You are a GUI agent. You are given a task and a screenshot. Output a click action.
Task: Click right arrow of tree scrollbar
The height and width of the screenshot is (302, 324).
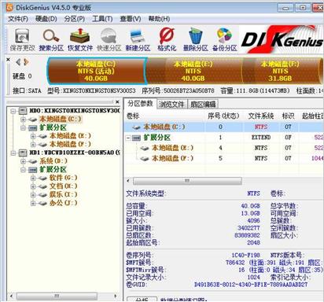click(x=116, y=296)
